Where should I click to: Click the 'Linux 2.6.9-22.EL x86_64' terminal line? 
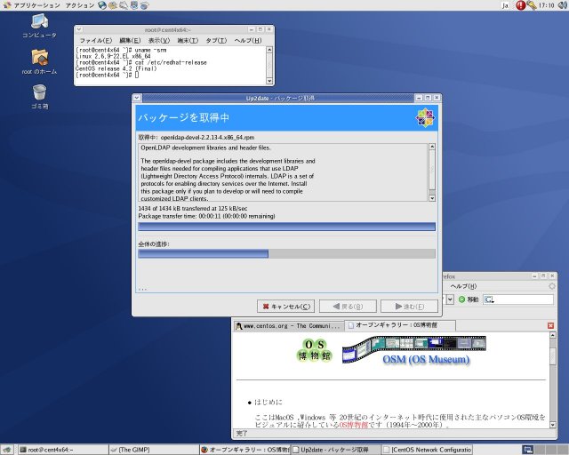coord(113,56)
